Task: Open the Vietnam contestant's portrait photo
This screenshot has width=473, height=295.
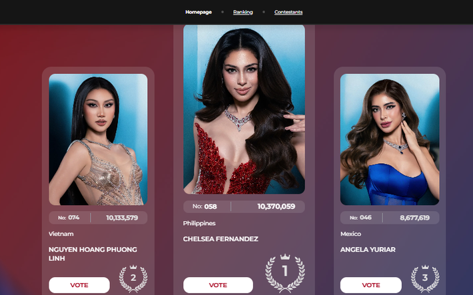Action: coord(98,139)
